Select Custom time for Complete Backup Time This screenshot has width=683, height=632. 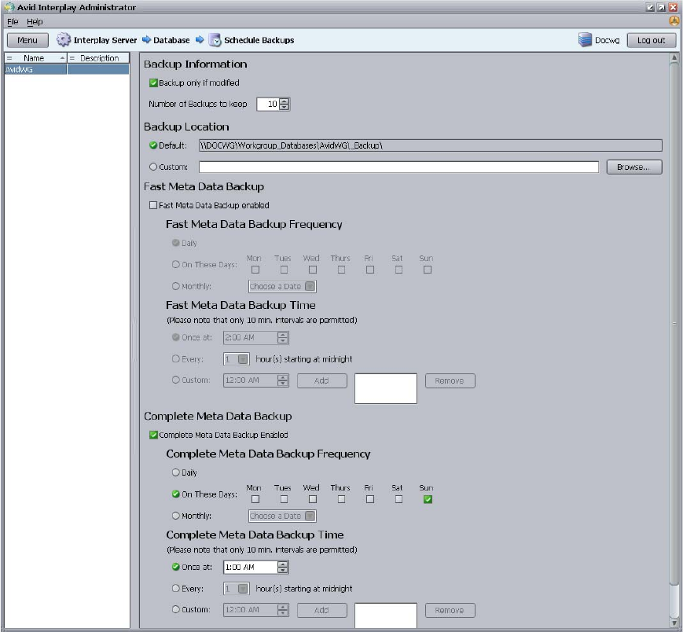tap(175, 609)
